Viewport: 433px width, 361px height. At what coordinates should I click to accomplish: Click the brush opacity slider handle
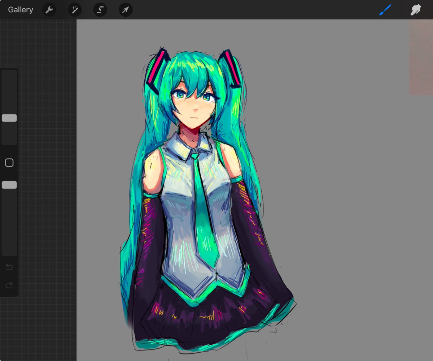coord(9,185)
